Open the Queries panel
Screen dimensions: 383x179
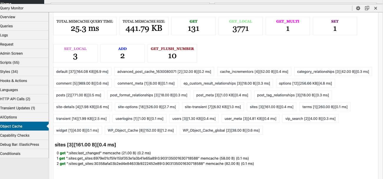coord(24,26)
